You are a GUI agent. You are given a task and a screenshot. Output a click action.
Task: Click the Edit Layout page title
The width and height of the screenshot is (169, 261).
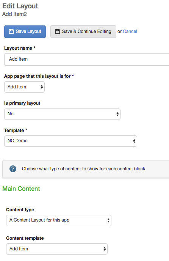pyautogui.click(x=20, y=6)
